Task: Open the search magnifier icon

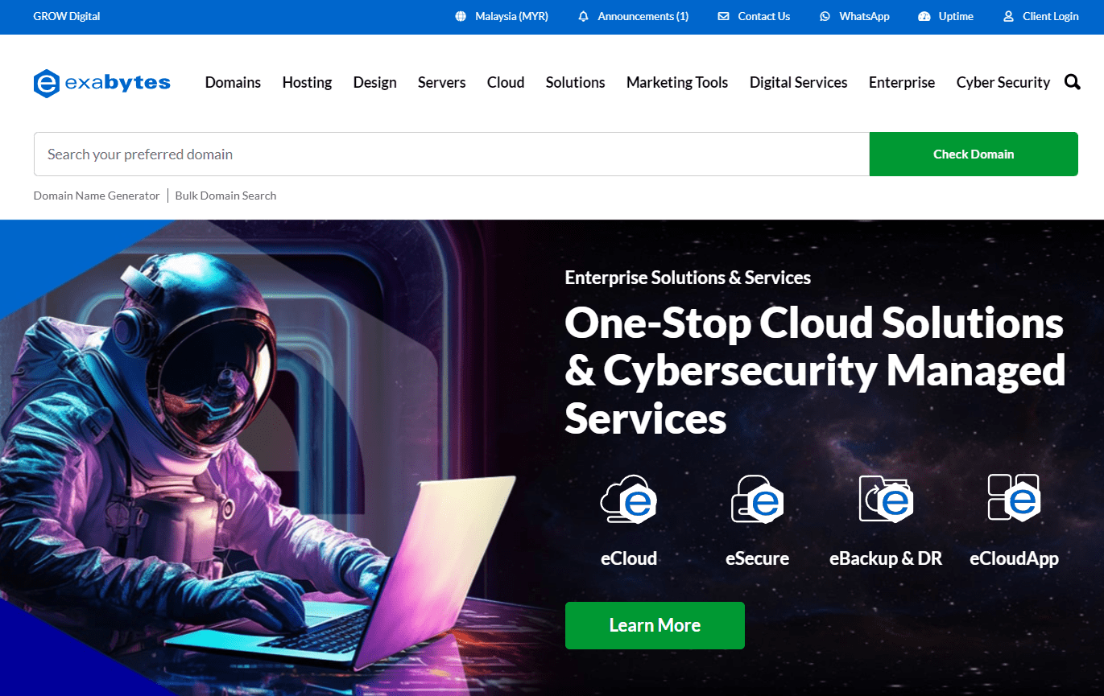Action: tap(1073, 82)
